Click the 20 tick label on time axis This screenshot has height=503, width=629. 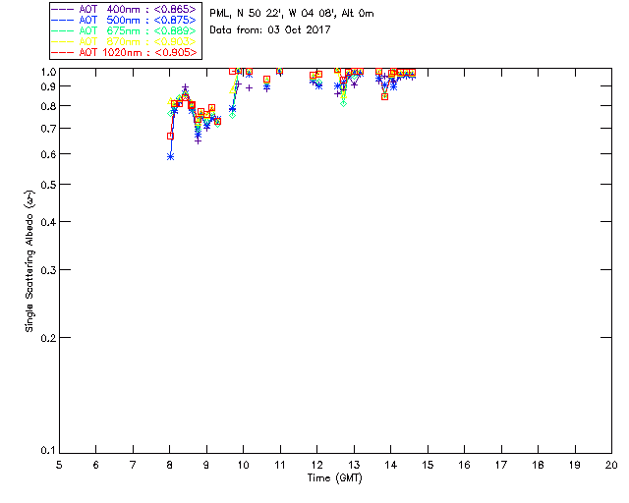tap(611, 465)
